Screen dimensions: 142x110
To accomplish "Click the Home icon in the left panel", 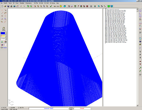I will 4,29.
